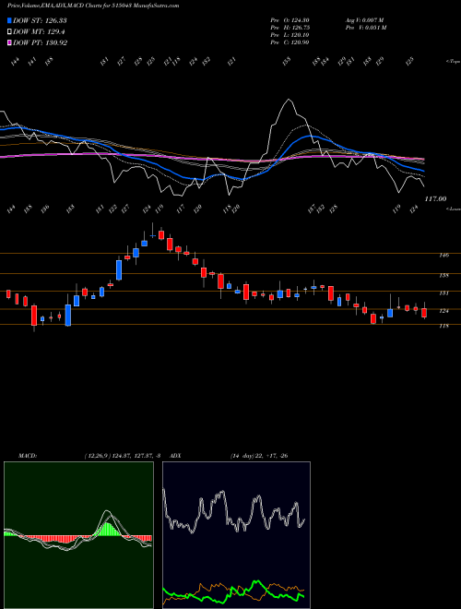Select the 'DOW PT: 130.92' legend text

[x=41, y=42]
